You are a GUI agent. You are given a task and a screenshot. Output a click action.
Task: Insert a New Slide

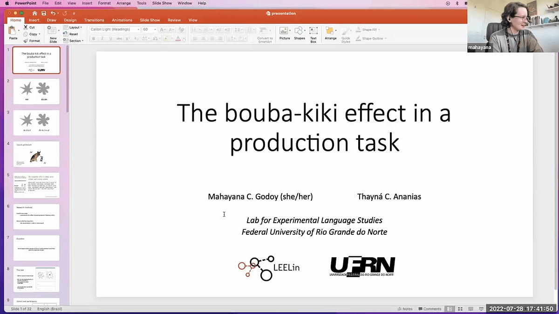coord(53,34)
